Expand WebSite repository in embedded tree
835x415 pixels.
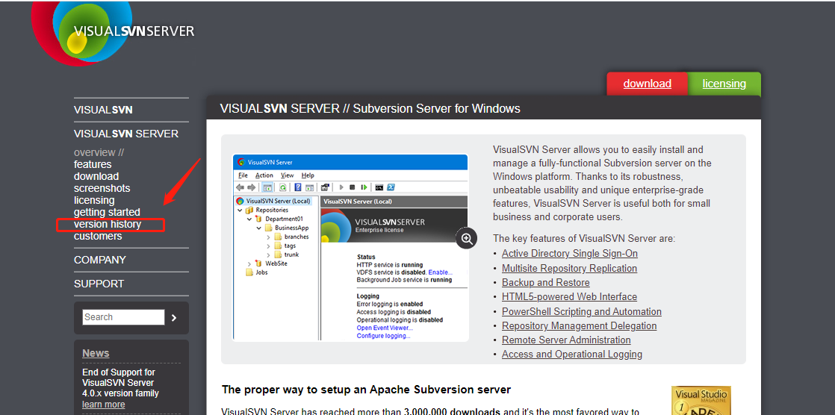(249, 264)
